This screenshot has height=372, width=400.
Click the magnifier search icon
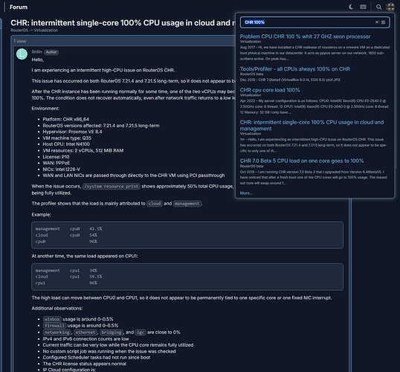(x=379, y=7)
